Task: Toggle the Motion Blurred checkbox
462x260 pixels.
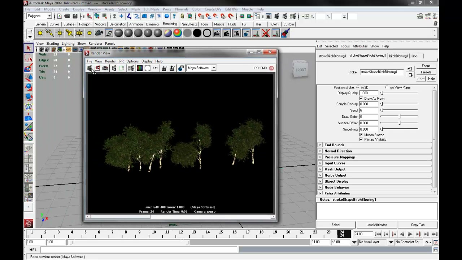Action: click(x=361, y=135)
